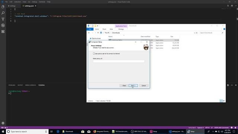The height and width of the screenshot is (134, 238).
Task: Open the Extensions view in activity bar
Action: [x=3, y=31]
